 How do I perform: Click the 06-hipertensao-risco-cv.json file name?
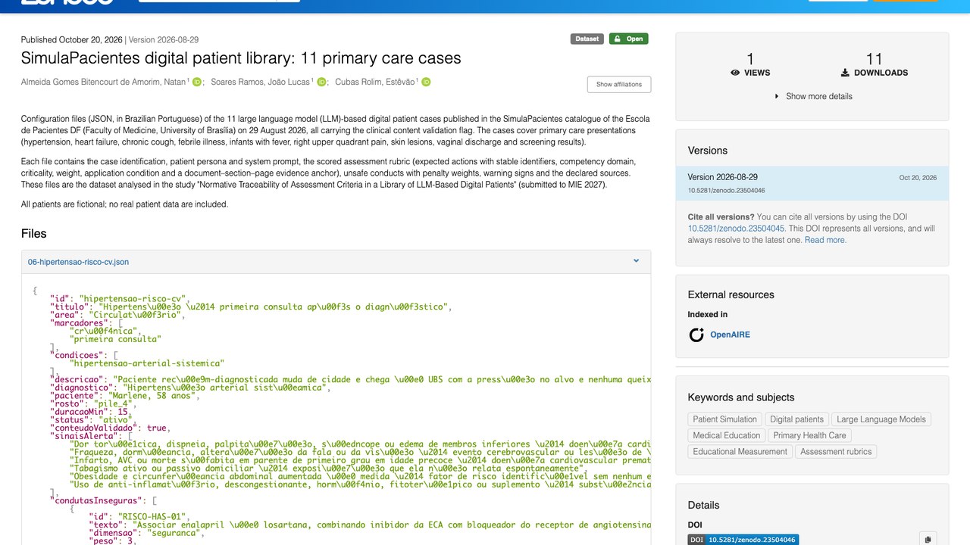tap(78, 262)
